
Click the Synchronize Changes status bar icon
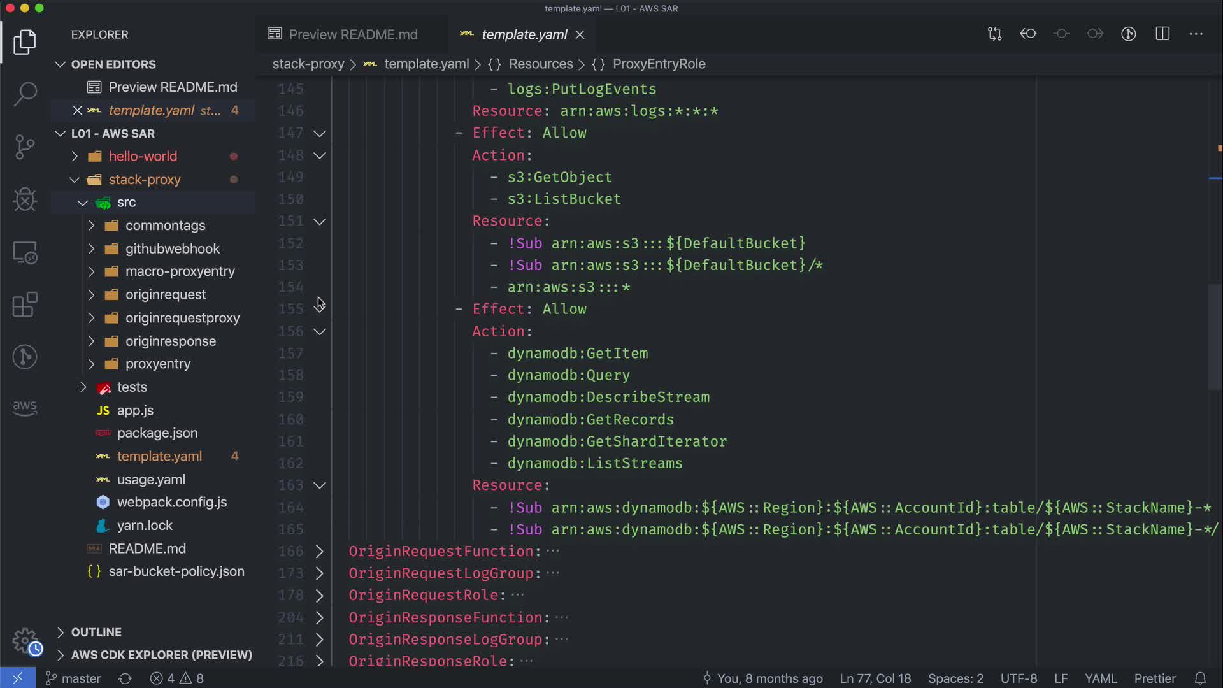click(x=125, y=678)
